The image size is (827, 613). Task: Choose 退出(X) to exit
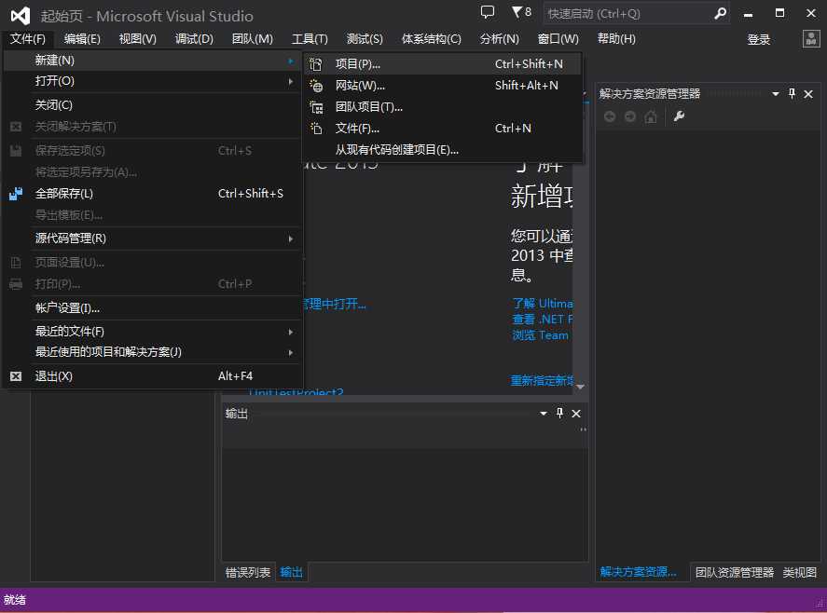[152, 376]
